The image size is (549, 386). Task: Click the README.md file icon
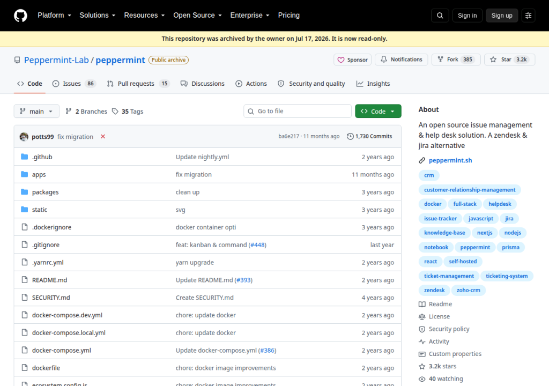[25, 280]
